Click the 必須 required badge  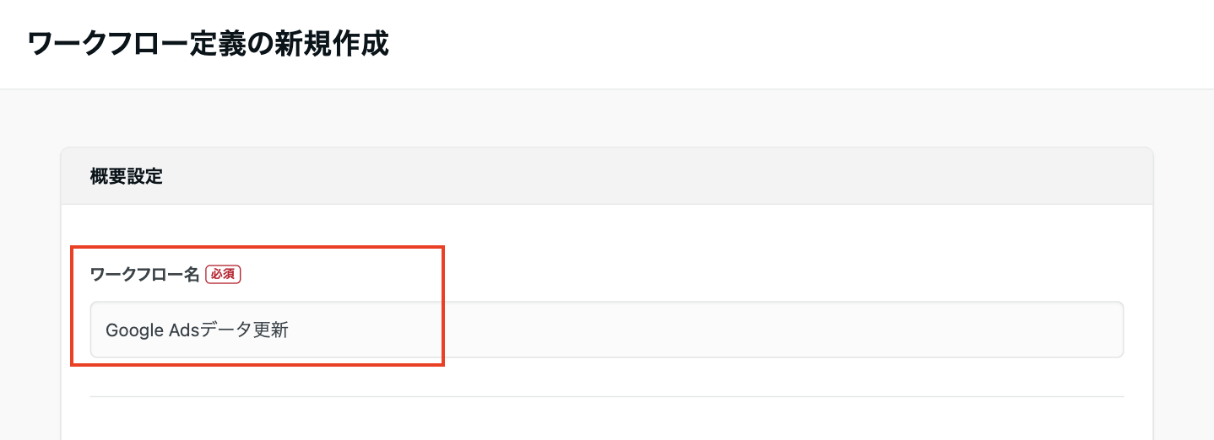223,274
